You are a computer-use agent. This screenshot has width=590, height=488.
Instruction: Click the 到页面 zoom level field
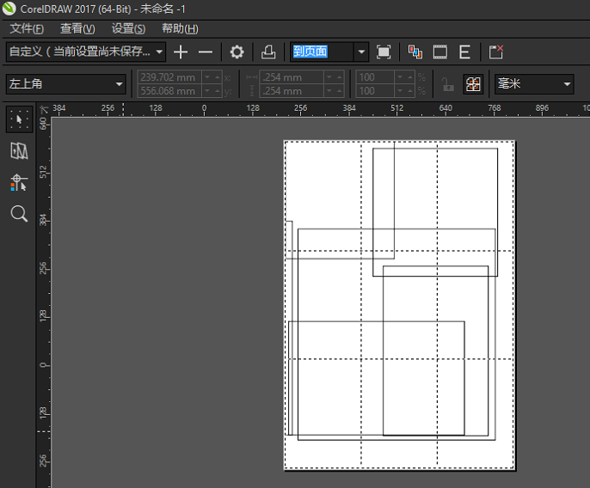(x=322, y=52)
